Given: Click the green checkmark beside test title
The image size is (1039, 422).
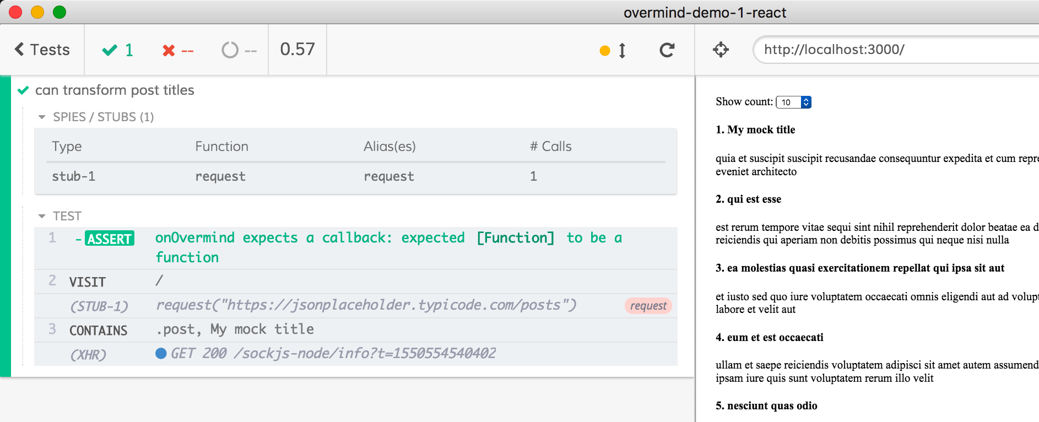Looking at the screenshot, I should tap(23, 90).
